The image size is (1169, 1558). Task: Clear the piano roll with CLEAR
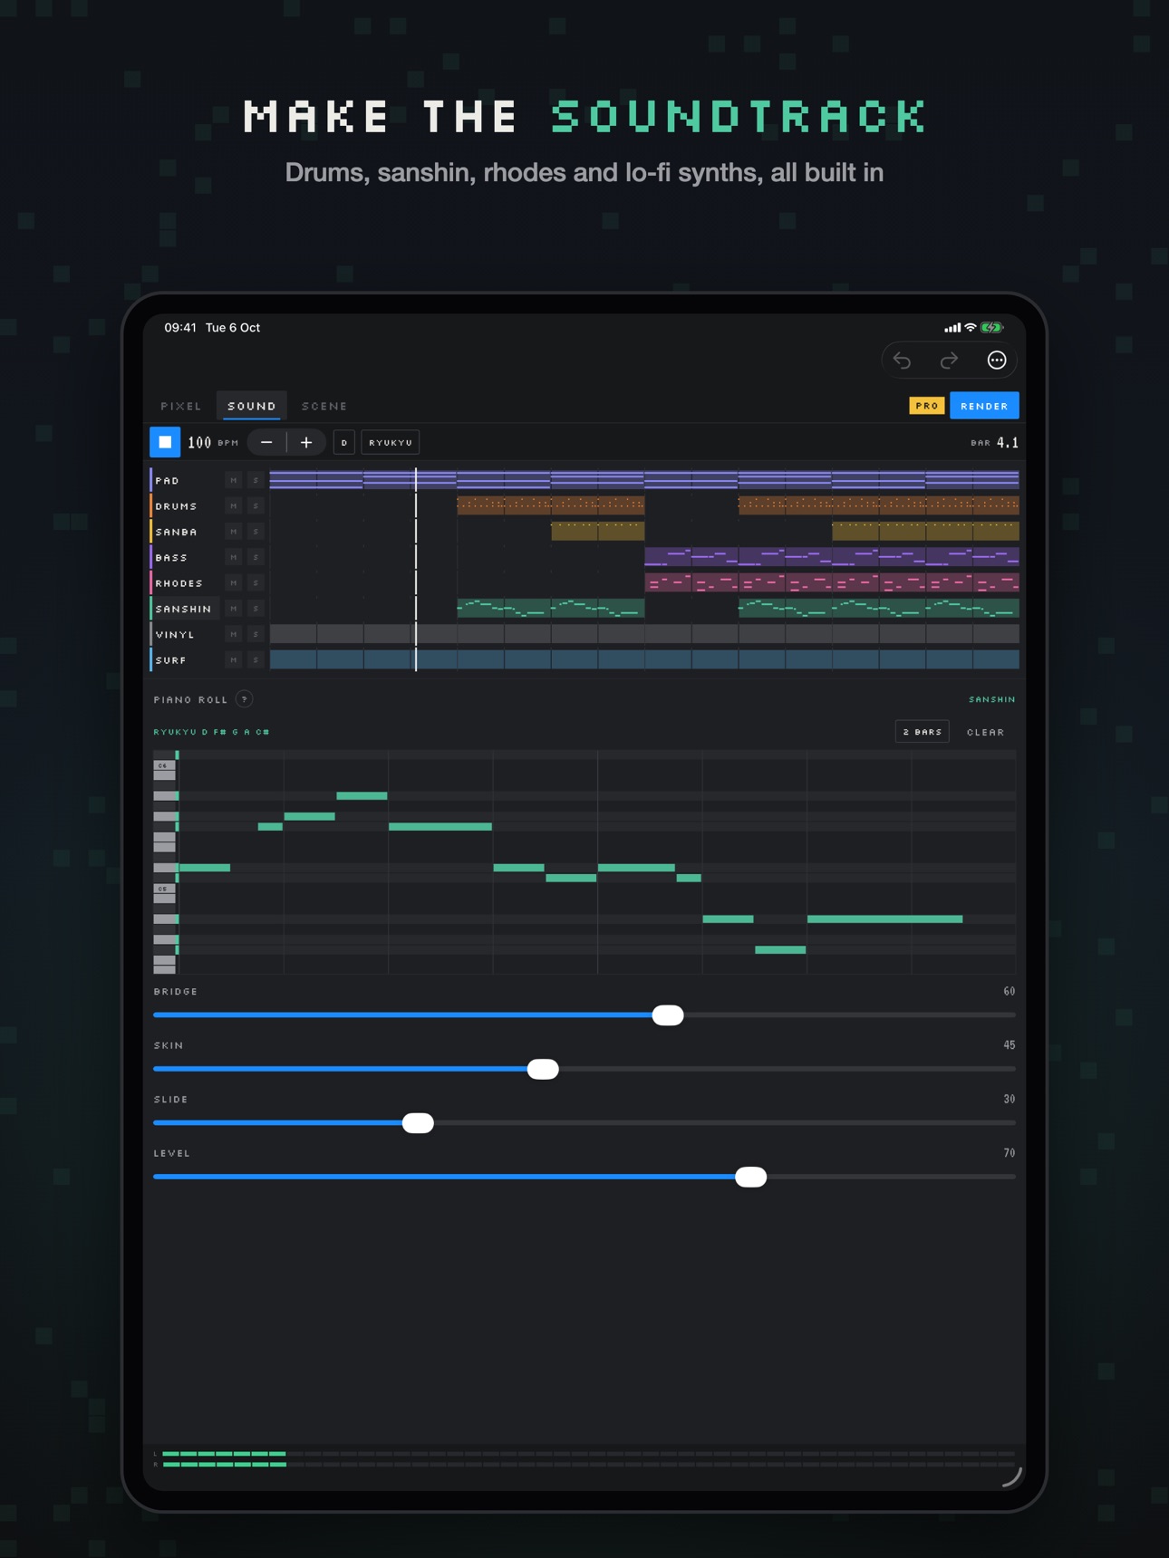pos(985,732)
